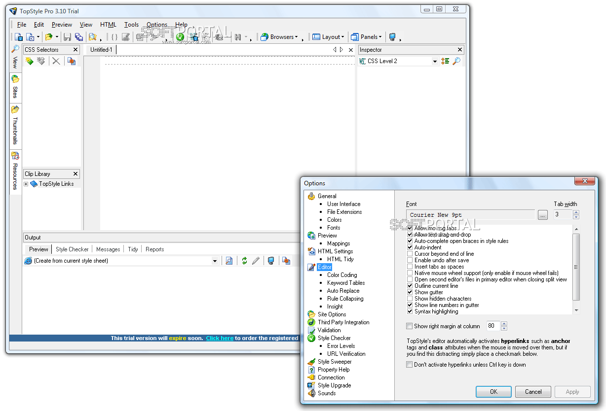Uncheck Auto-complete open braces in style rules
This screenshot has height=411, width=606.
pos(410,241)
